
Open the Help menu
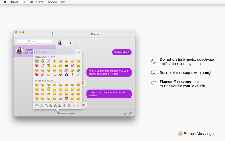pyautogui.click(x=62, y=2)
